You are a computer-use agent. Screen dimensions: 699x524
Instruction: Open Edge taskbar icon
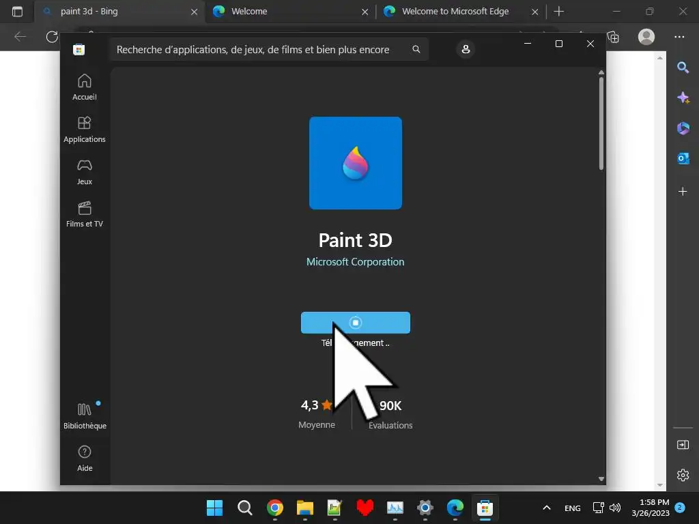[455, 508]
